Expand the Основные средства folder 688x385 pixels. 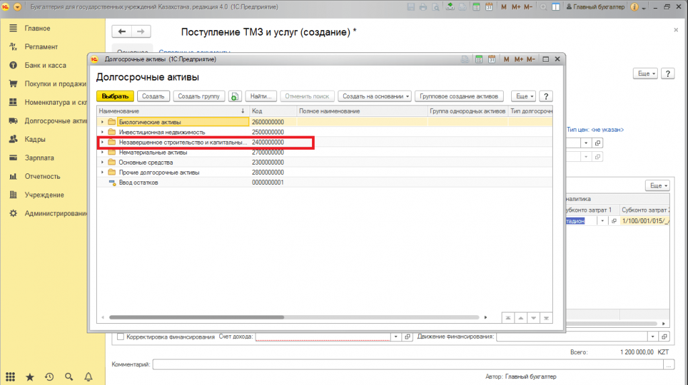point(103,162)
